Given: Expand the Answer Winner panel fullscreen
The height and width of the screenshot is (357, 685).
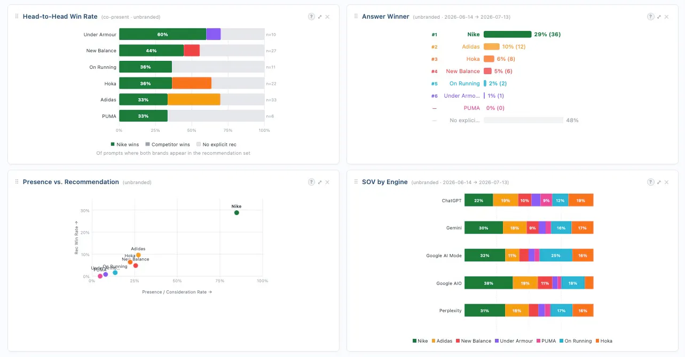Looking at the screenshot, I should (x=659, y=17).
